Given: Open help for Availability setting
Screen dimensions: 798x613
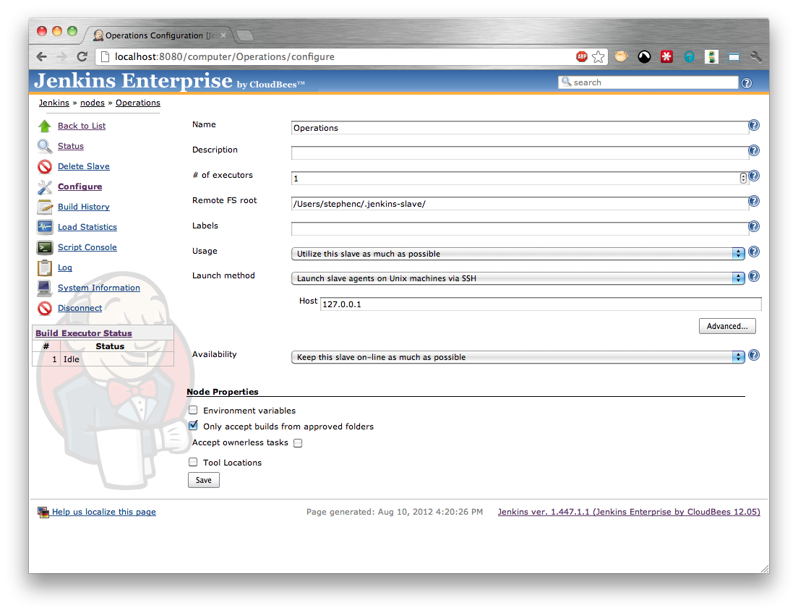Looking at the screenshot, I should pos(754,355).
